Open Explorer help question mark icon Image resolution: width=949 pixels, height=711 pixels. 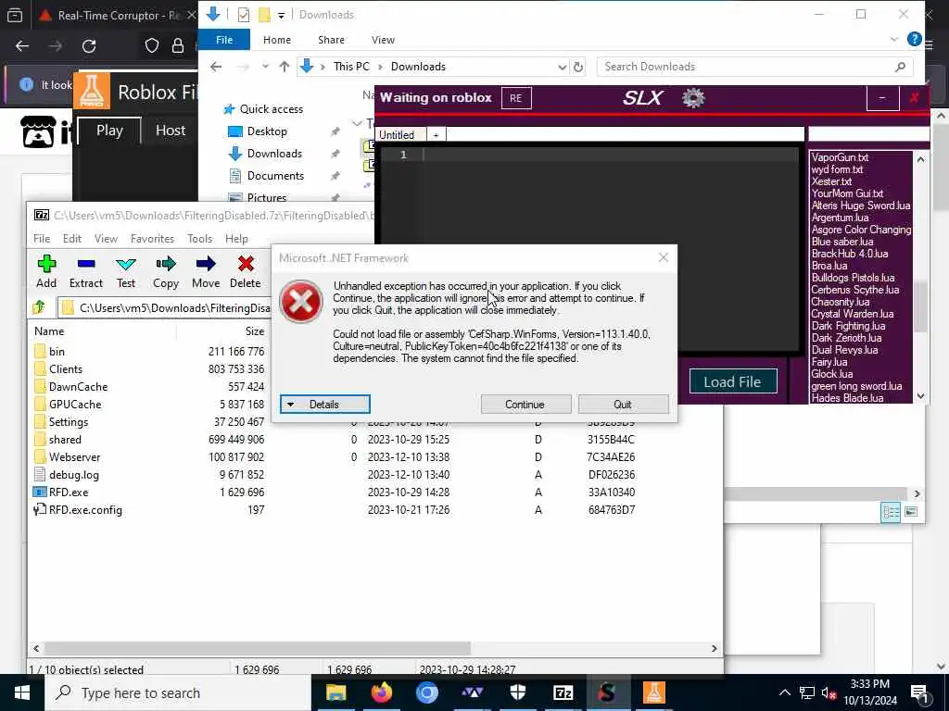914,40
